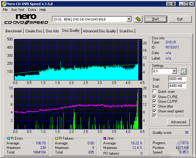196x158 pixels.
Task: Open the Run Test menu
Action: point(18,10)
